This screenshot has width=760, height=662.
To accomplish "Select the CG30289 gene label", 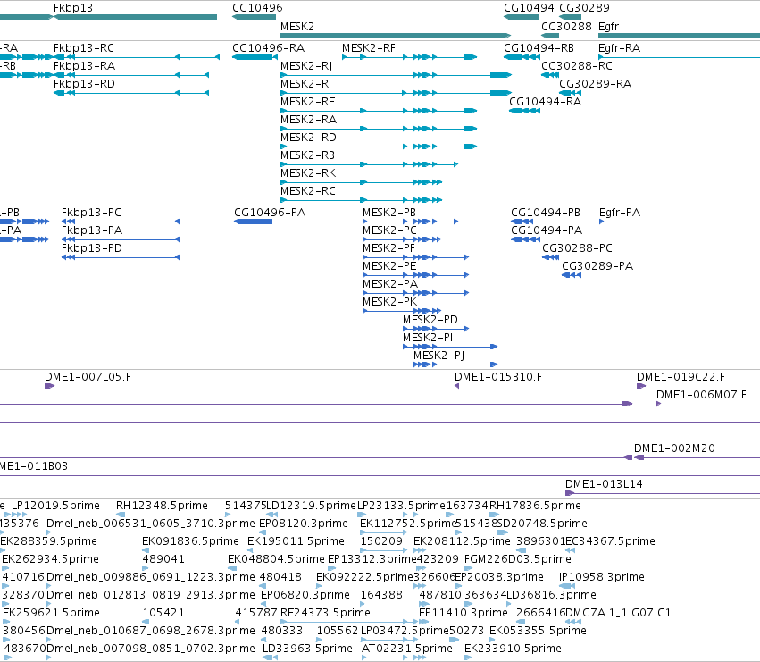I will pos(585,8).
